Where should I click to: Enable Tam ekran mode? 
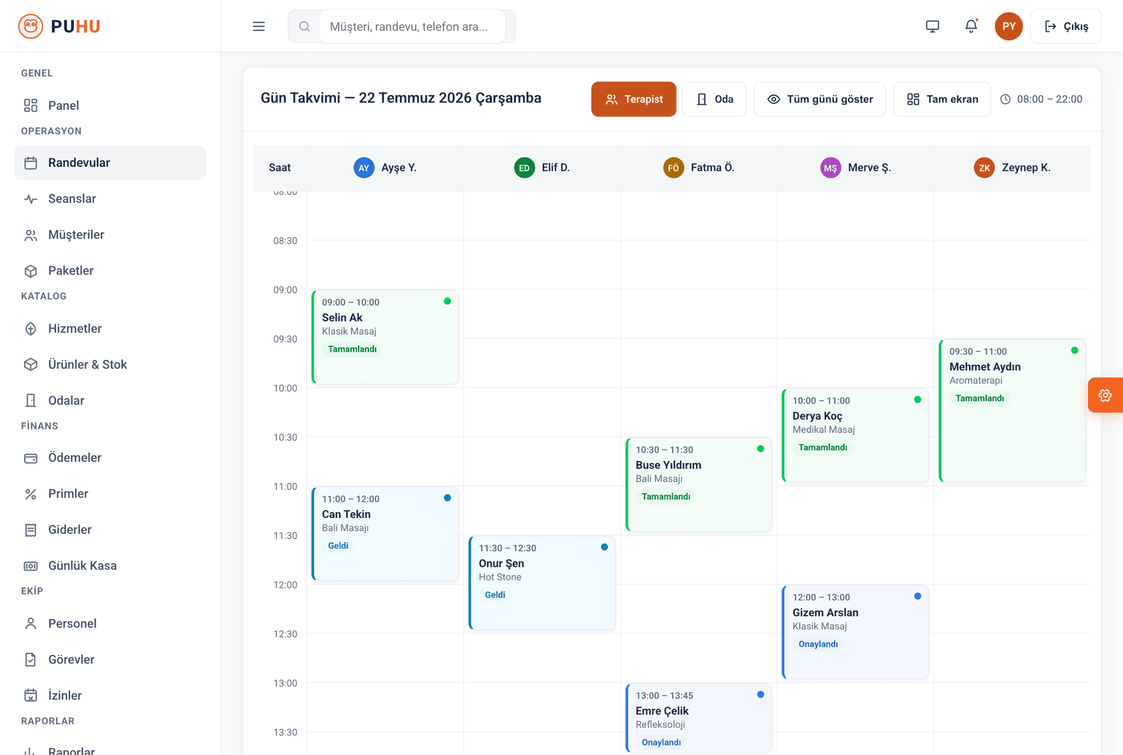942,99
